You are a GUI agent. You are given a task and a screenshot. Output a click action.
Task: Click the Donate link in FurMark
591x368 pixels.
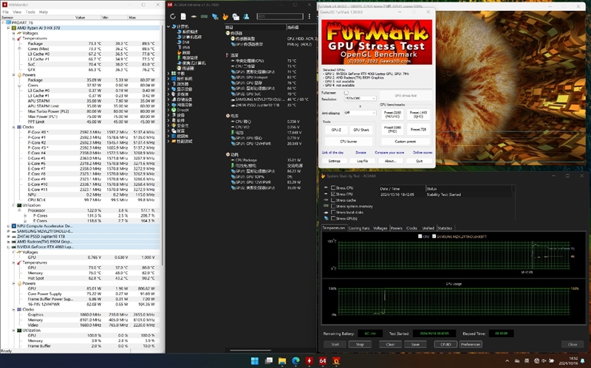(x=361, y=153)
